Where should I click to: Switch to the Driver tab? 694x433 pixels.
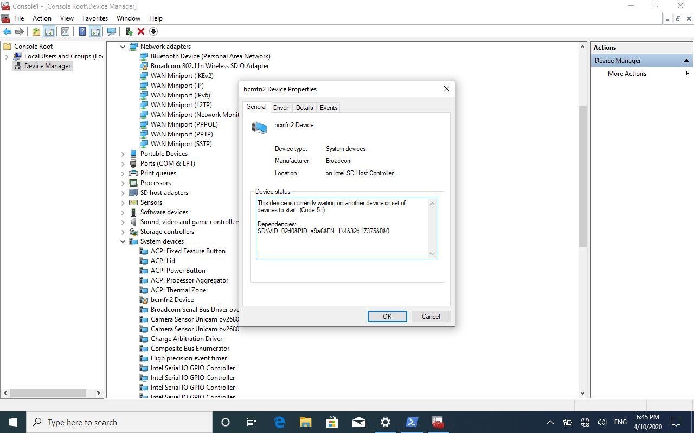point(281,108)
